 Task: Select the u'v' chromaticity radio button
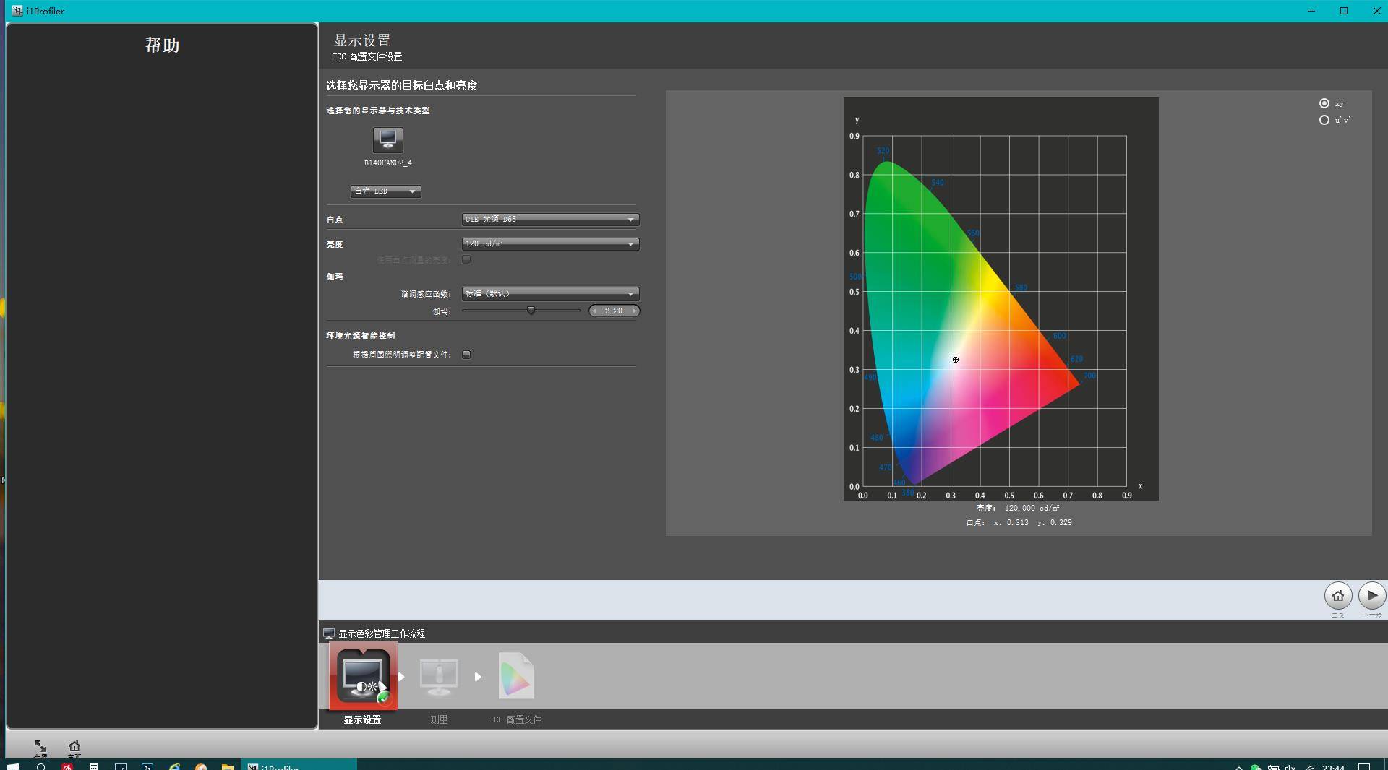(1324, 121)
